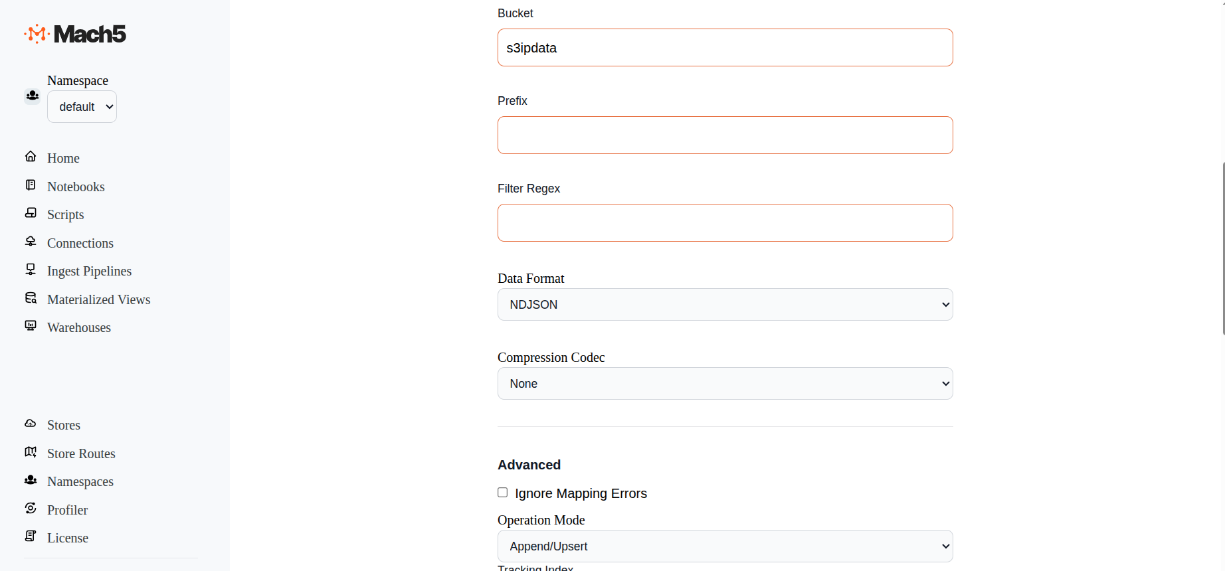The image size is (1225, 571).
Task: Focus the Filter Regex text field
Action: [x=725, y=223]
